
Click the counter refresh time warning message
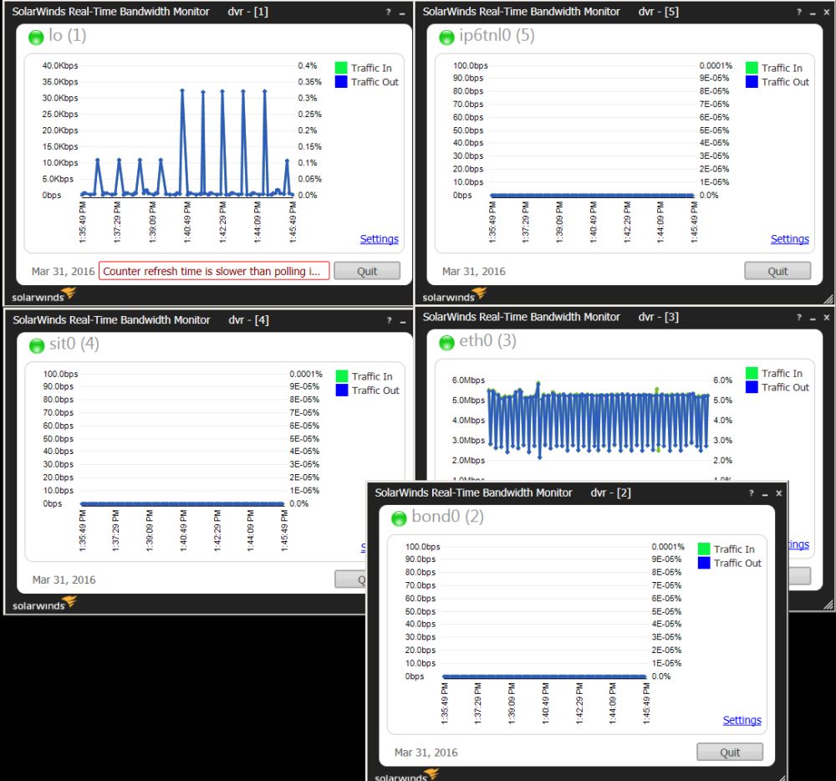(214, 271)
